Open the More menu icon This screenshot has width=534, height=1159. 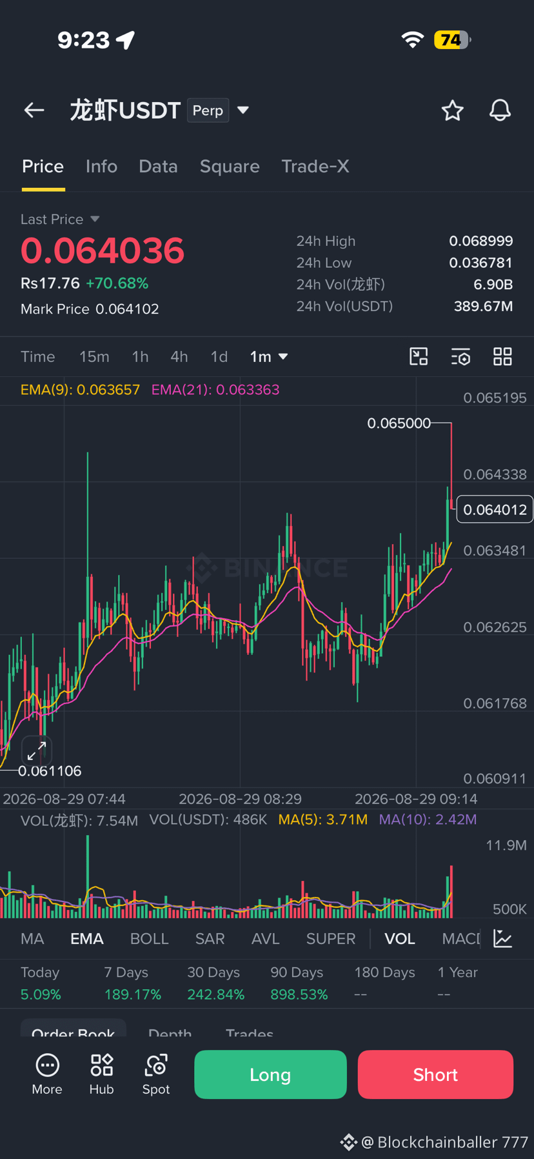pyautogui.click(x=47, y=1074)
